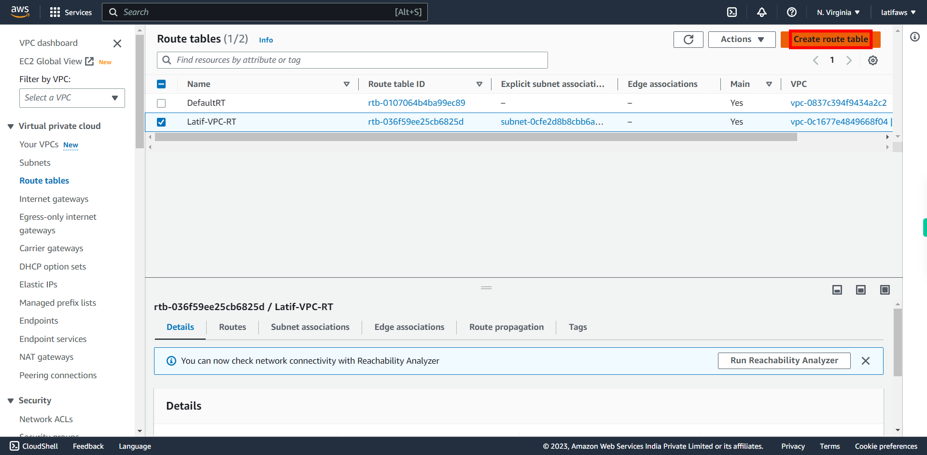The height and width of the screenshot is (455, 927).
Task: Click Run Reachability Analyzer button
Action: pos(784,361)
